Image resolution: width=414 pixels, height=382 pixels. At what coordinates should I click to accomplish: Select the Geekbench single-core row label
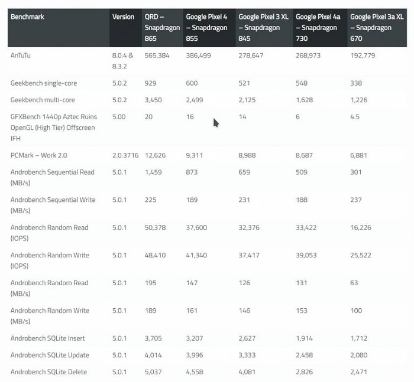44,83
